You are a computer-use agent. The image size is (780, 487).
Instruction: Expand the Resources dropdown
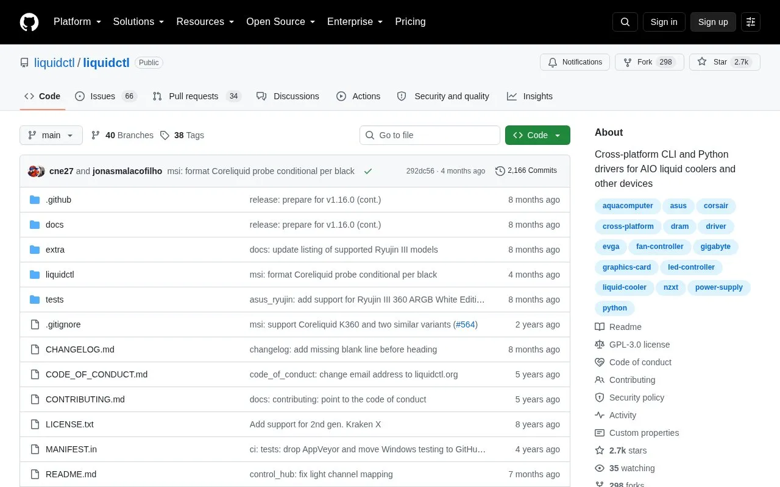205,22
